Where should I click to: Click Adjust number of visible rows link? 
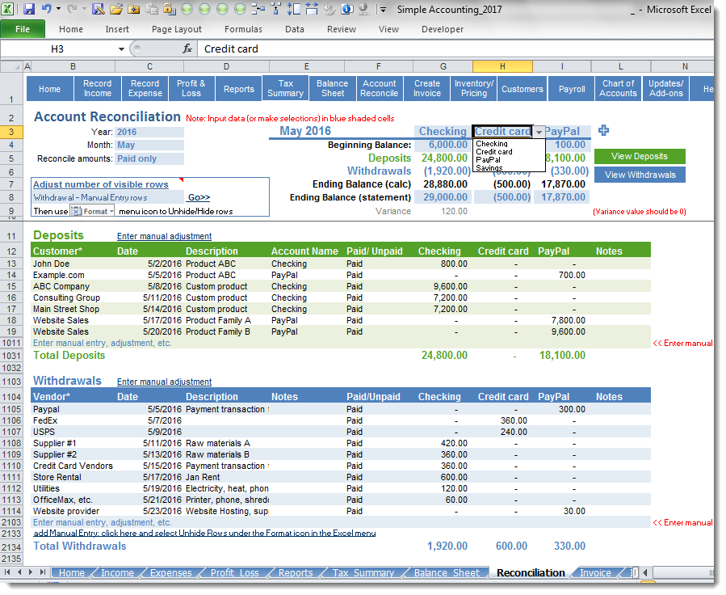(x=100, y=184)
